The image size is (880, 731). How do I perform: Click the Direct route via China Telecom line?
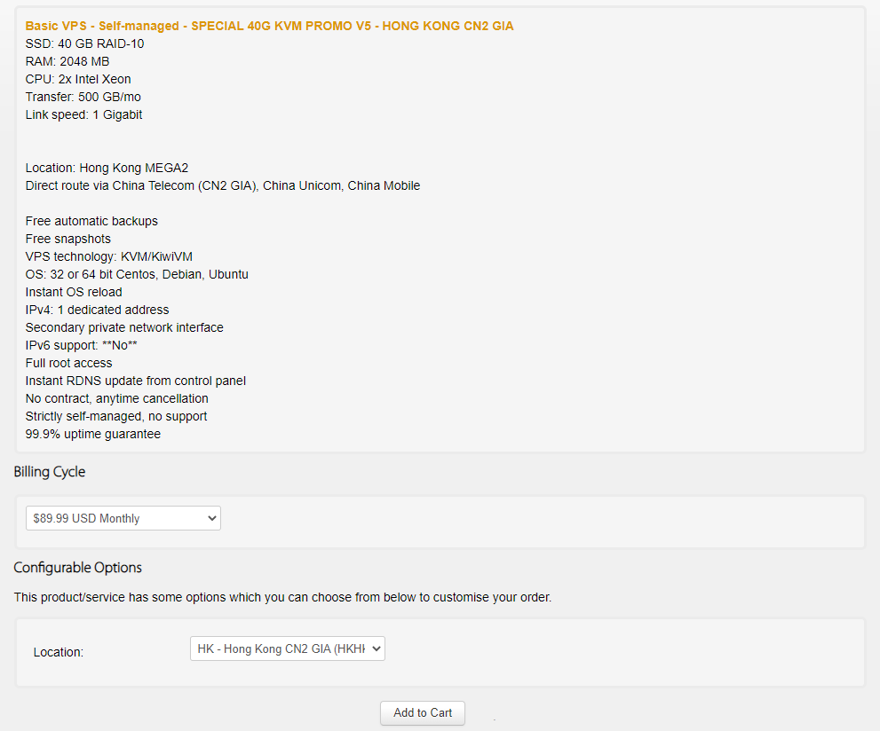[223, 185]
